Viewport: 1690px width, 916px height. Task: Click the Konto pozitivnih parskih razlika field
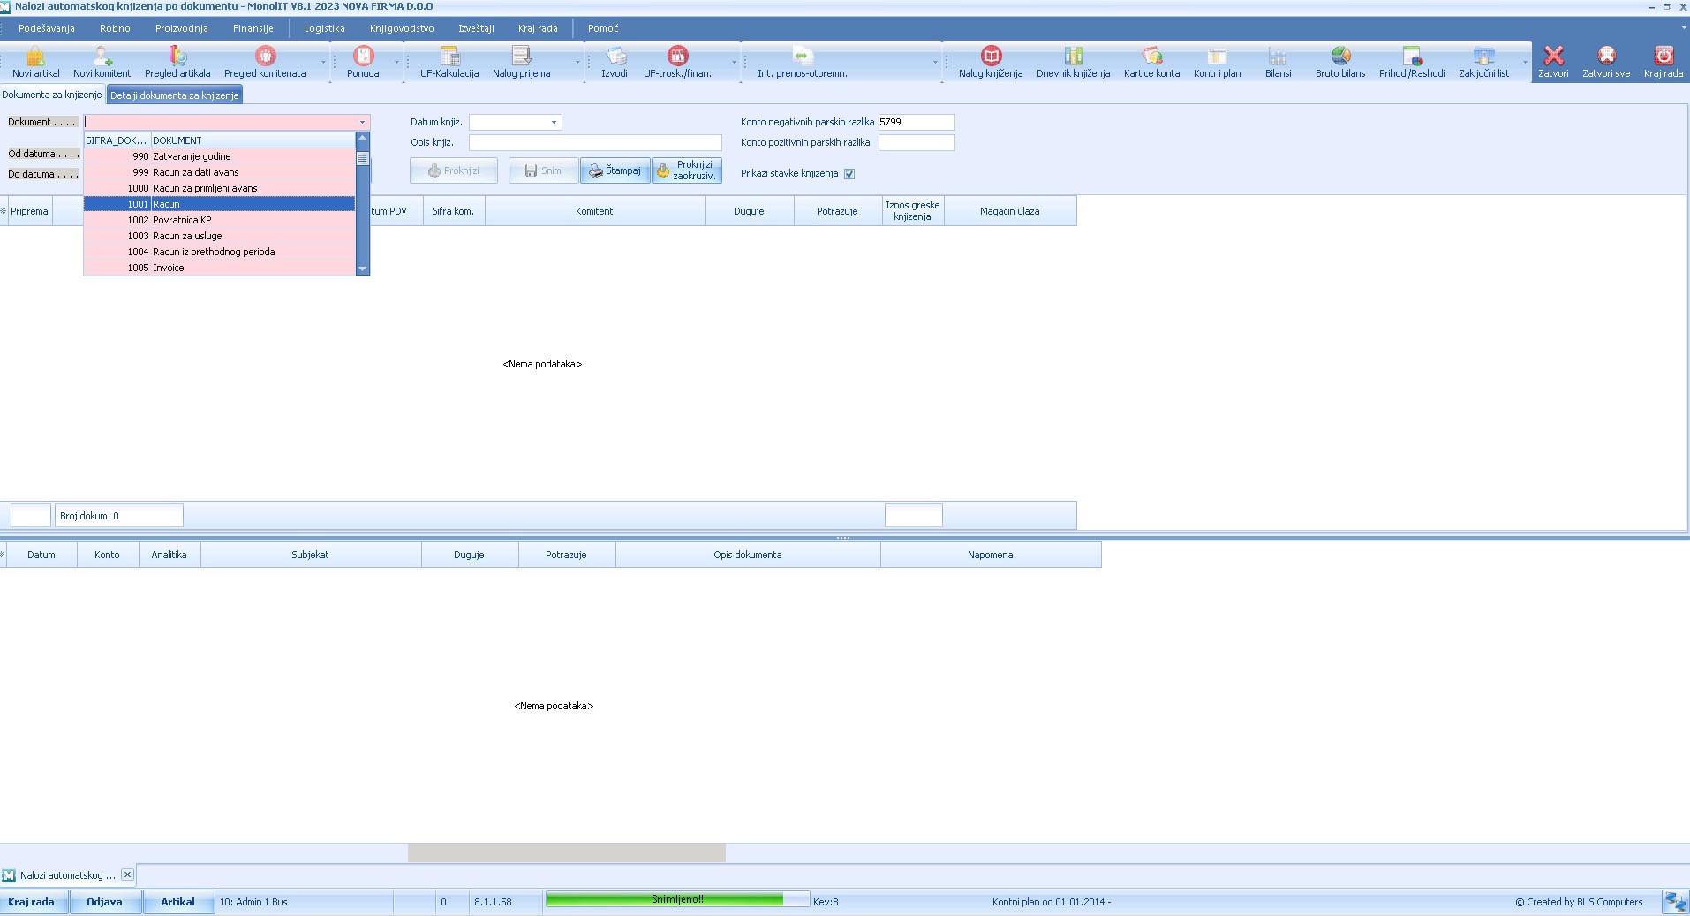click(x=917, y=143)
